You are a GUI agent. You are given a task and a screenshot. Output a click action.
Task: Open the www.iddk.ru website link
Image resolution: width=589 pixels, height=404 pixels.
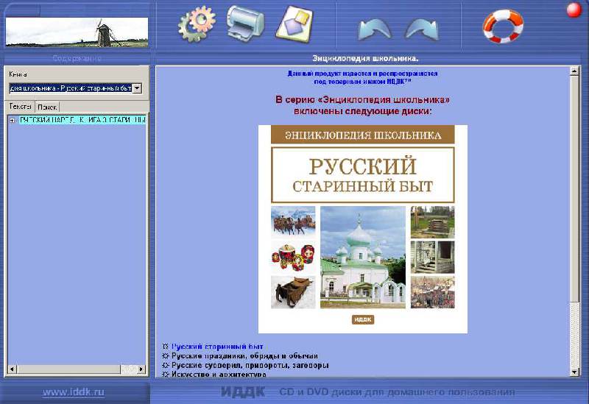tap(73, 392)
